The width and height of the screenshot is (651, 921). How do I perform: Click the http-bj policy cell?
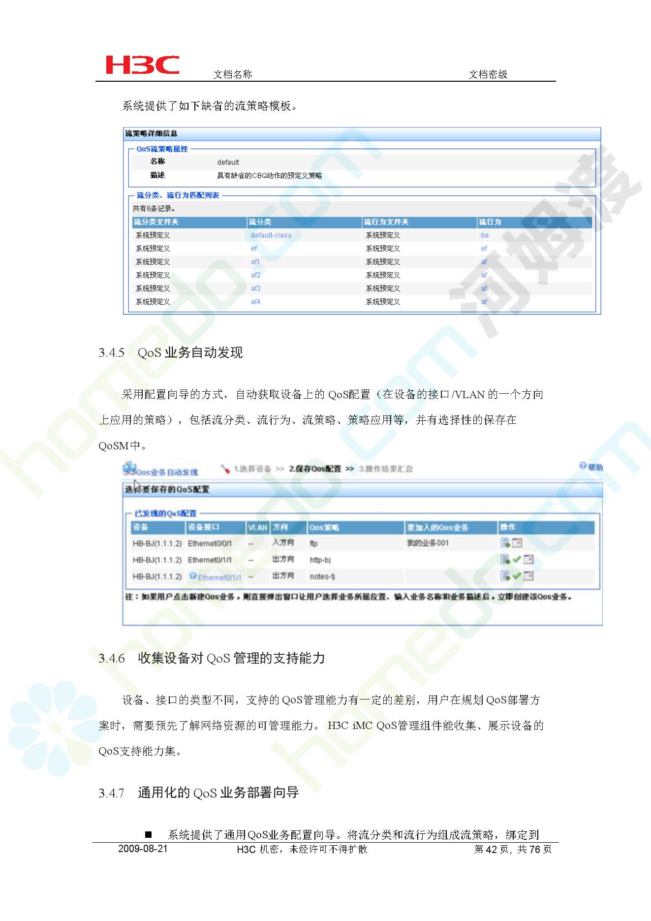(320, 560)
